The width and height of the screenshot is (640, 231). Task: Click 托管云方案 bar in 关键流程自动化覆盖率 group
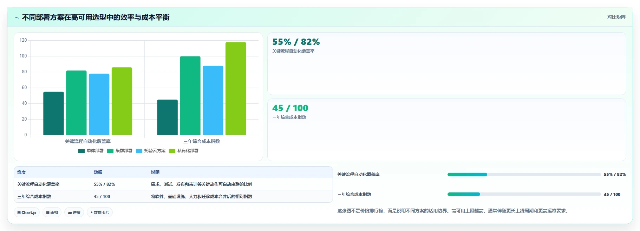point(99,104)
